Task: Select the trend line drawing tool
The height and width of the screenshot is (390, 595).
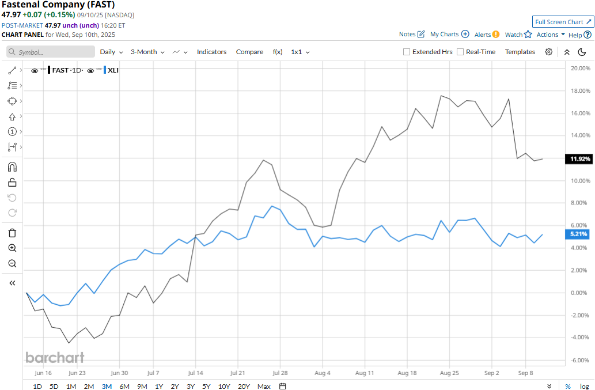Action: pyautogui.click(x=12, y=70)
